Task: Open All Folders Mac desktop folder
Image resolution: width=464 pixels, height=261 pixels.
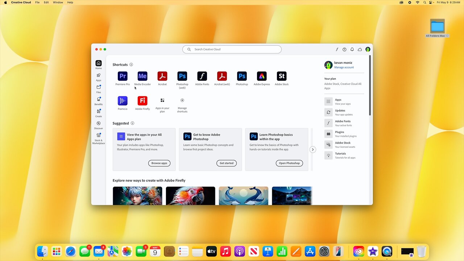Action: tap(438, 28)
